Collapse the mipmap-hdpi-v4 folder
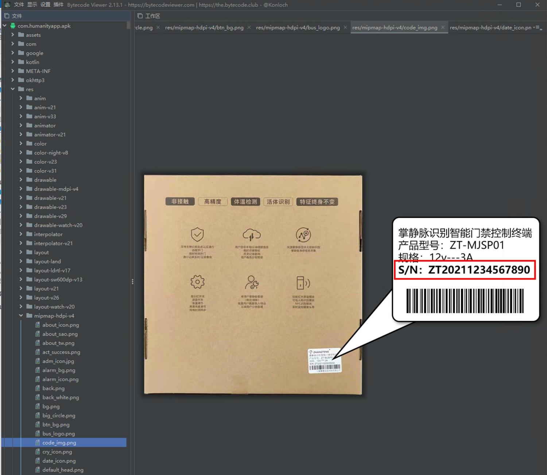Viewport: 547px width, 475px height. (21, 316)
